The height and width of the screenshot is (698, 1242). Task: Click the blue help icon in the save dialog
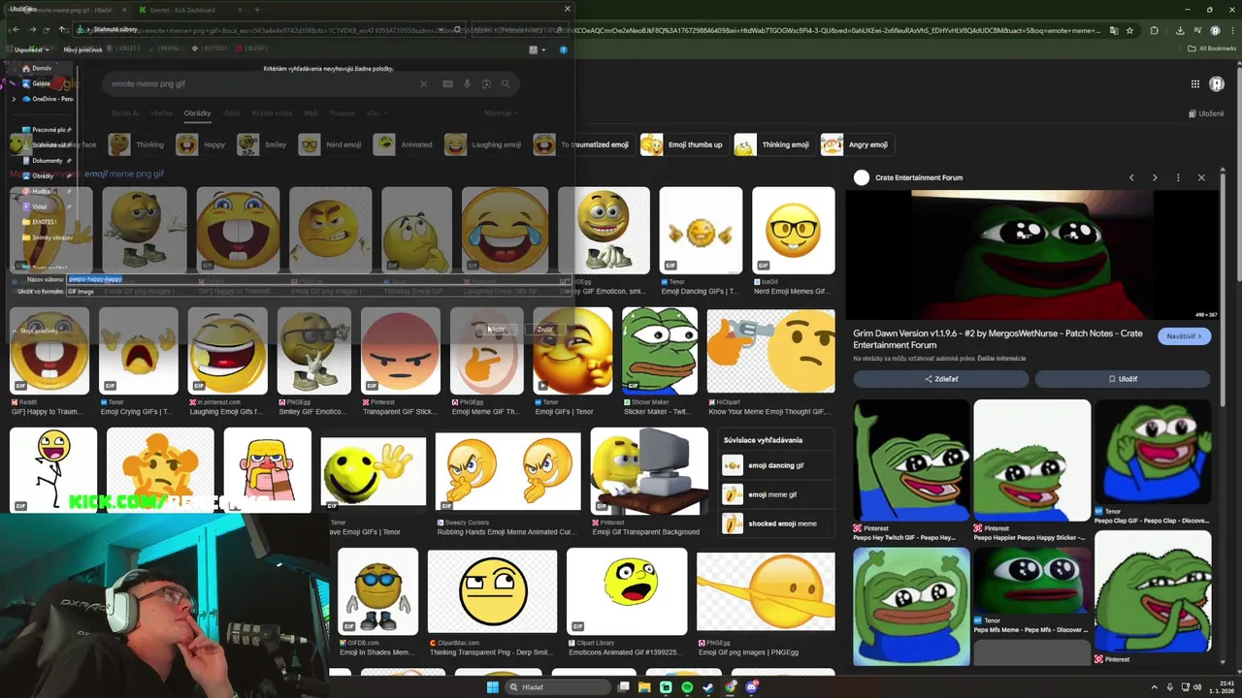point(563,49)
